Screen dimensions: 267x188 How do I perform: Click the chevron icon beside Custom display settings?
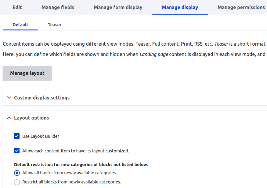tap(9, 98)
